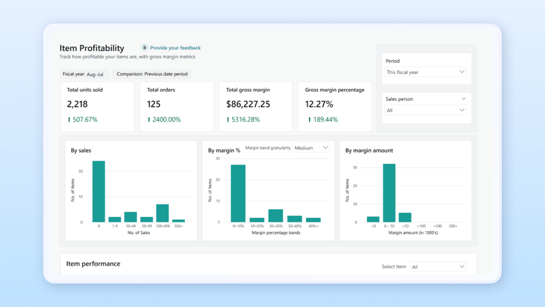Image resolution: width=545 pixels, height=307 pixels.
Task: Click the up arrow beside 189.44%
Action: 310,120
